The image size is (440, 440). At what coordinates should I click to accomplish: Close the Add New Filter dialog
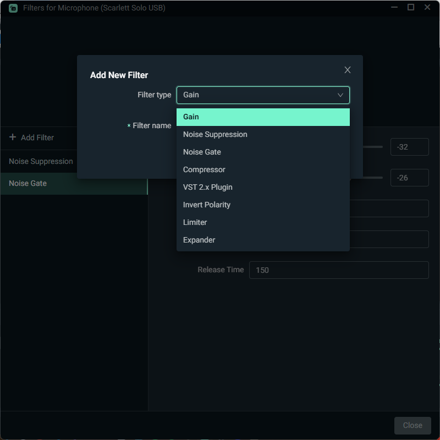click(x=348, y=70)
